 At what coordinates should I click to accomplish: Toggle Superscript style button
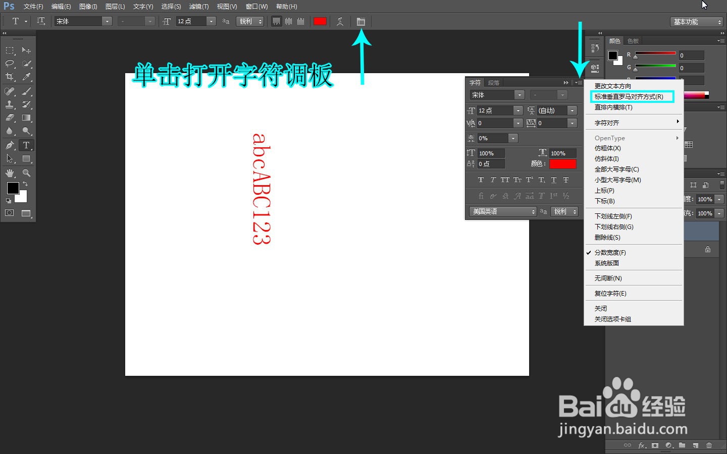tap(530, 180)
